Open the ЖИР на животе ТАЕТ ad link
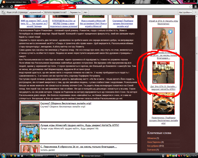Viewport: 198px width, 158px height. point(34,23)
